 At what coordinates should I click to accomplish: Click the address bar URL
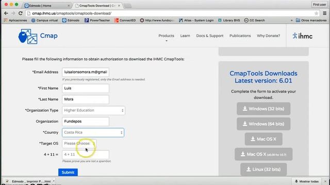[x=72, y=13]
